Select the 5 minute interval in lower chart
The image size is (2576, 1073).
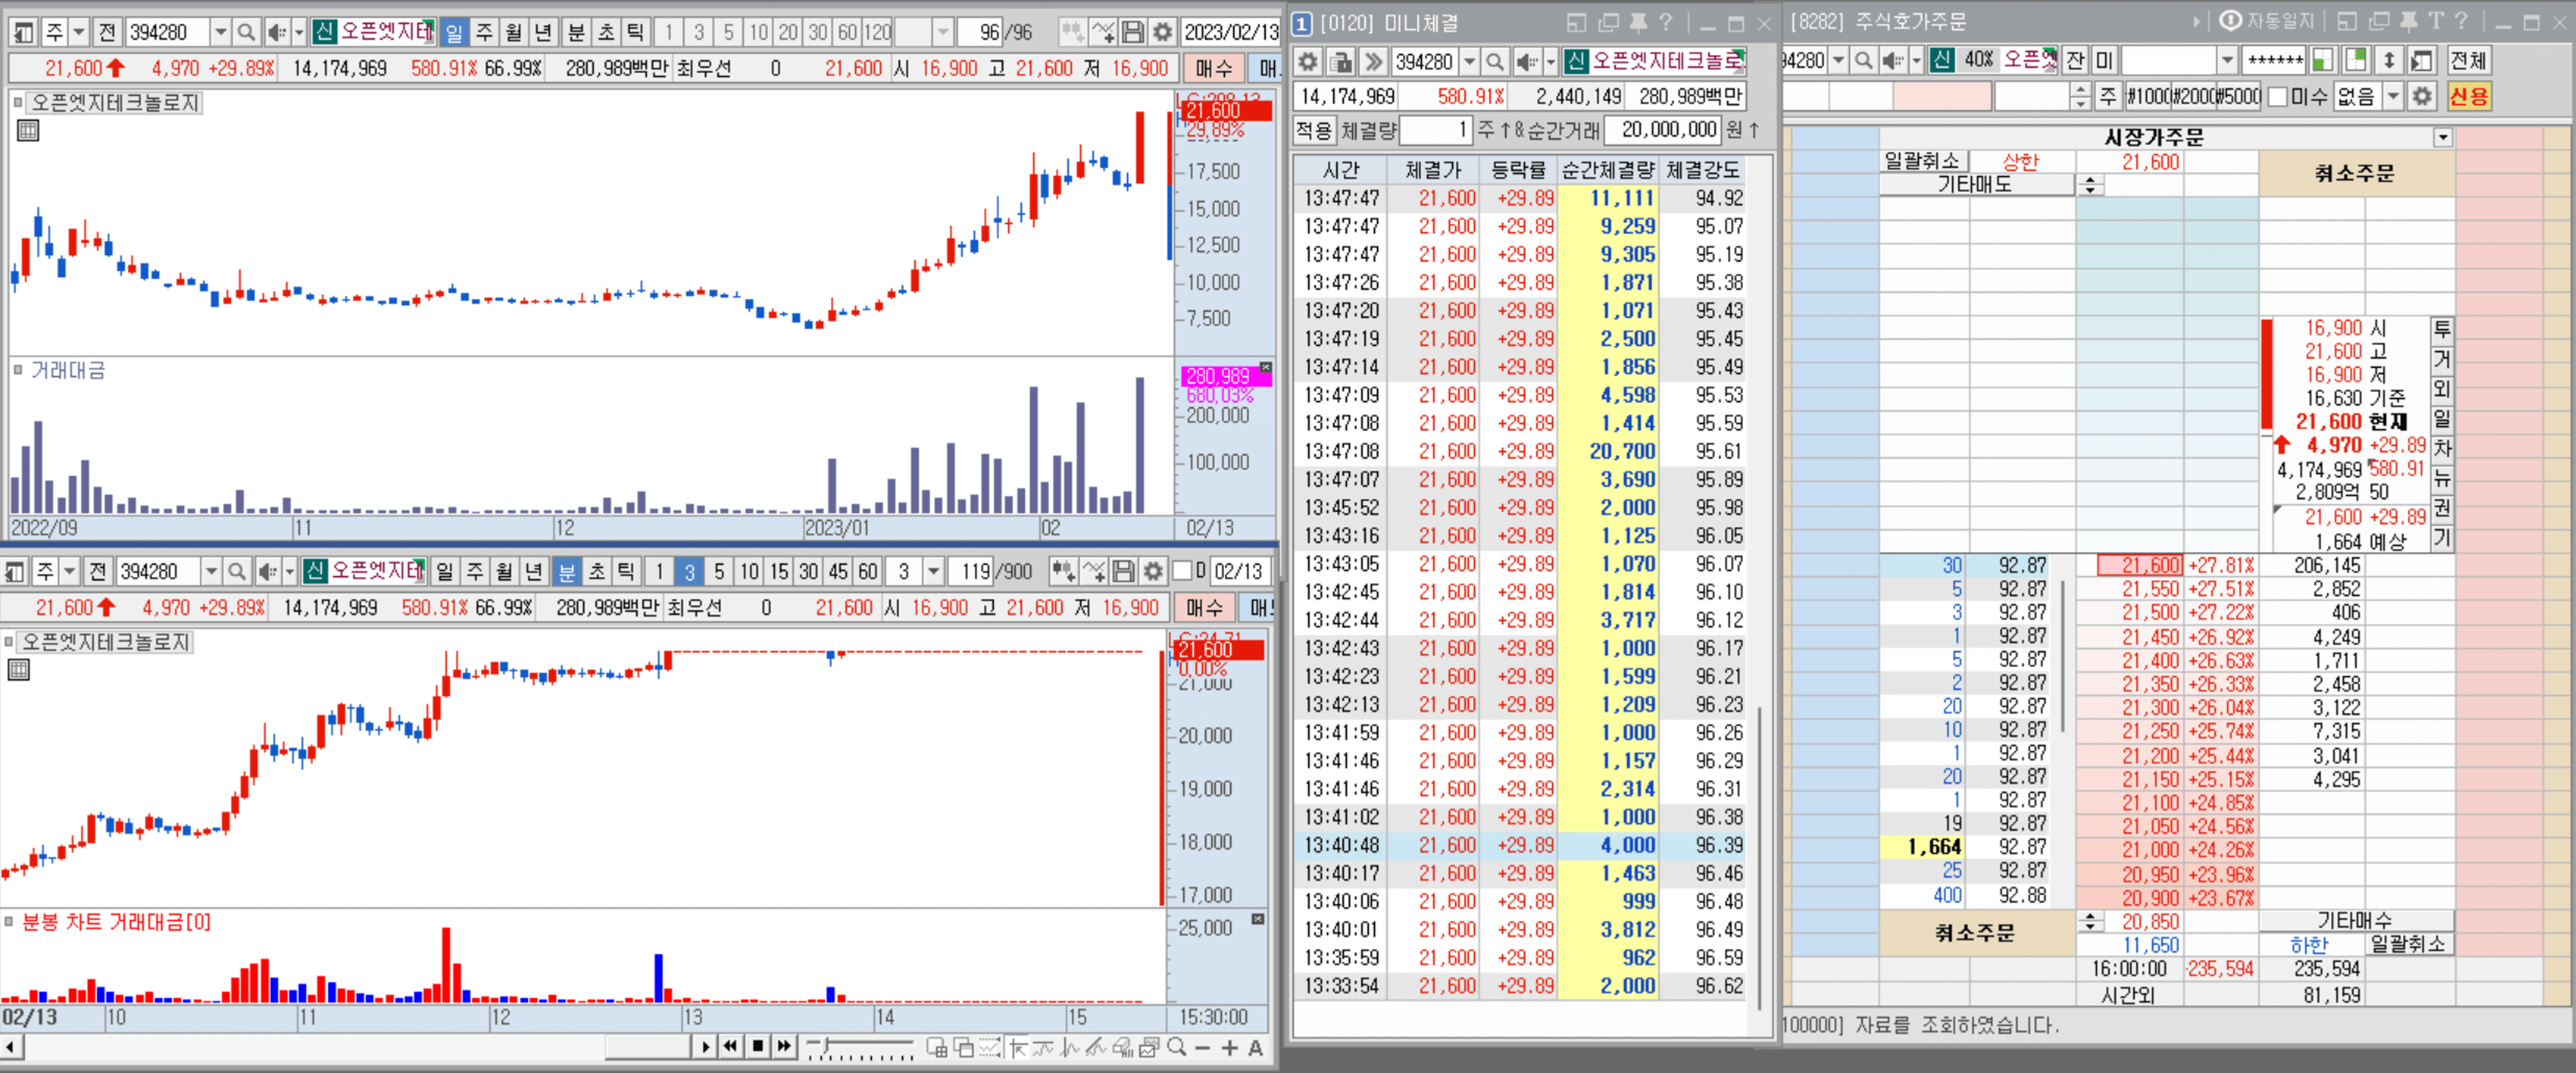tap(718, 571)
